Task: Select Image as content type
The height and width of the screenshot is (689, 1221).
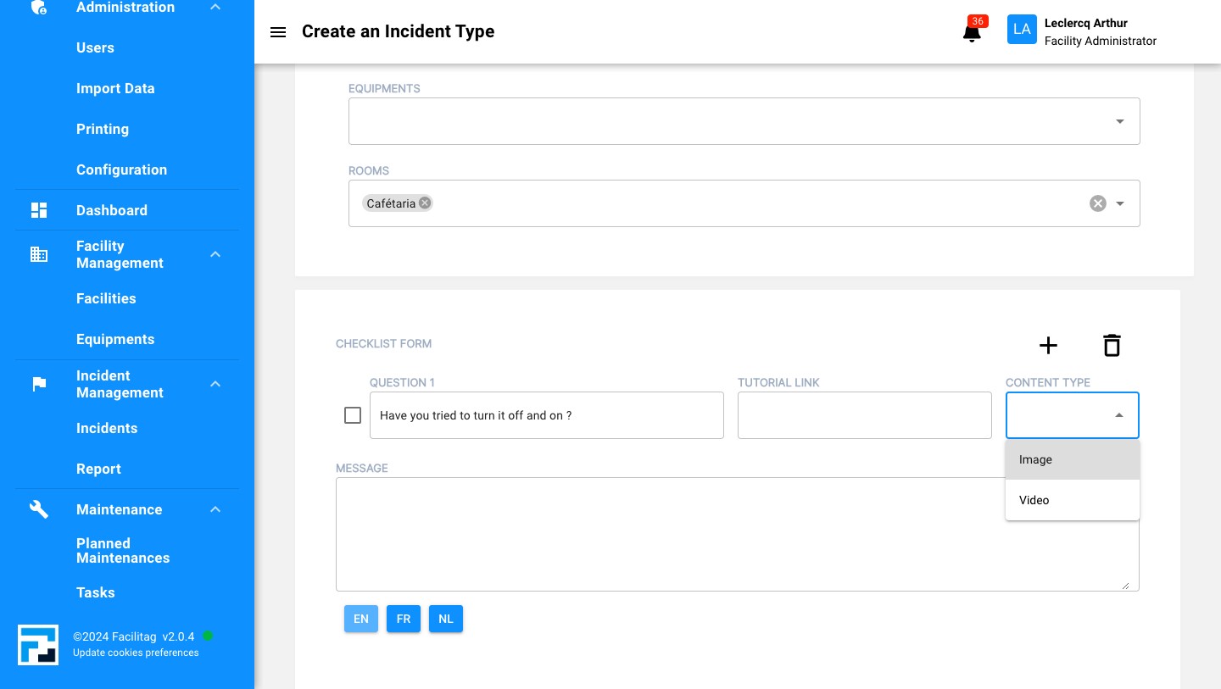Action: pos(1035,459)
